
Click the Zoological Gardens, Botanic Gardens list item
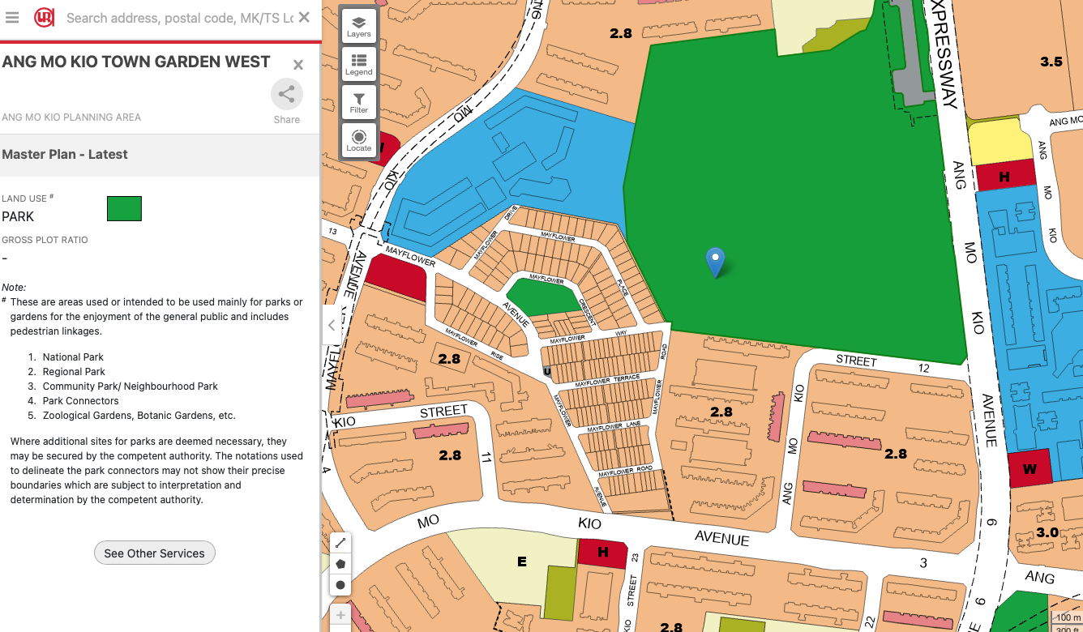pos(139,416)
